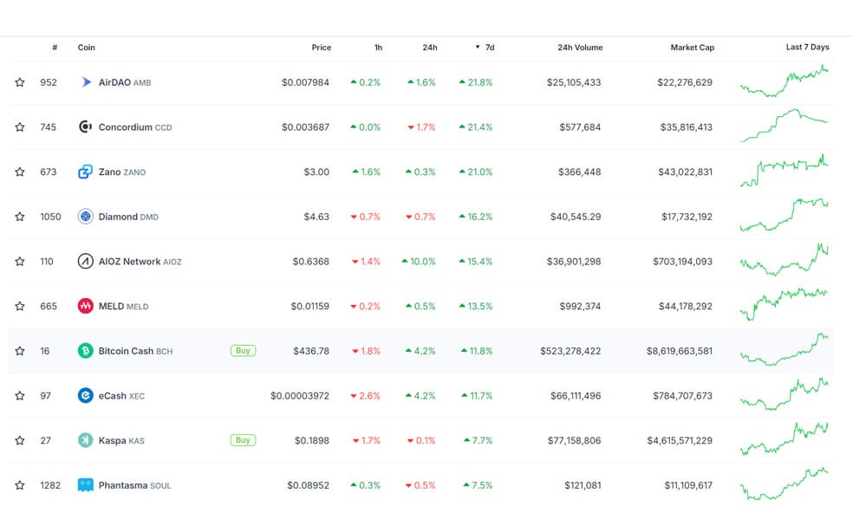Select Zano price $3.00
Viewport: 853px width, 506px height.
point(316,172)
